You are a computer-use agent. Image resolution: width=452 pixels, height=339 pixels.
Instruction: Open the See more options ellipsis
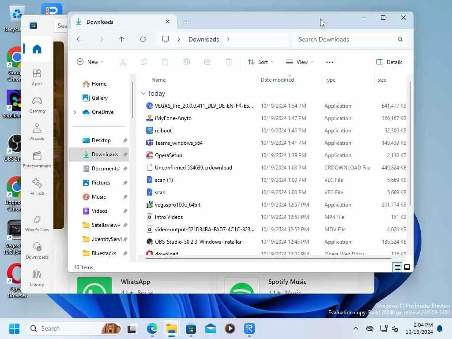point(329,62)
